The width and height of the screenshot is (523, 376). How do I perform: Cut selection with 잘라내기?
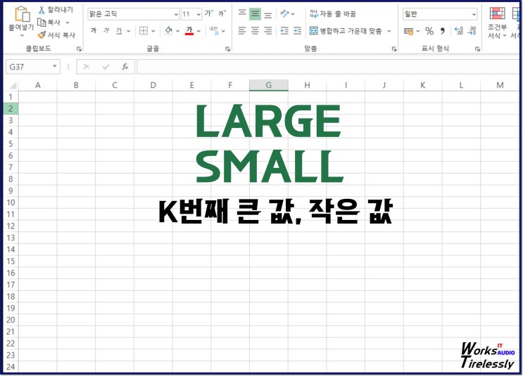pyautogui.click(x=56, y=10)
